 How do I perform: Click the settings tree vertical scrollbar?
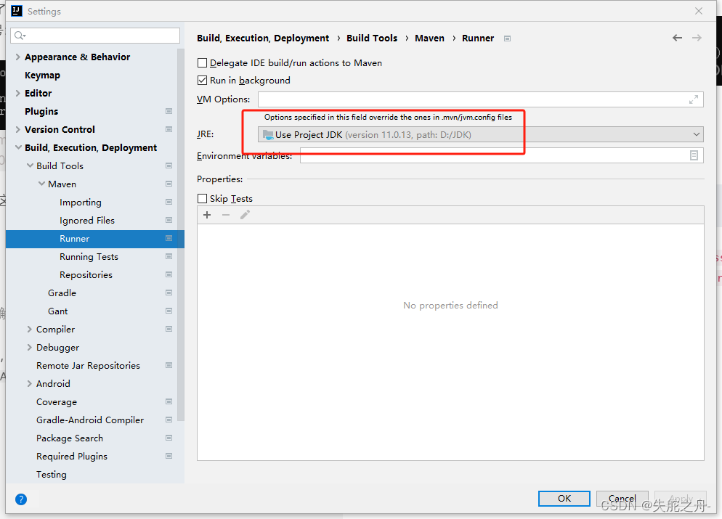tap(180, 234)
